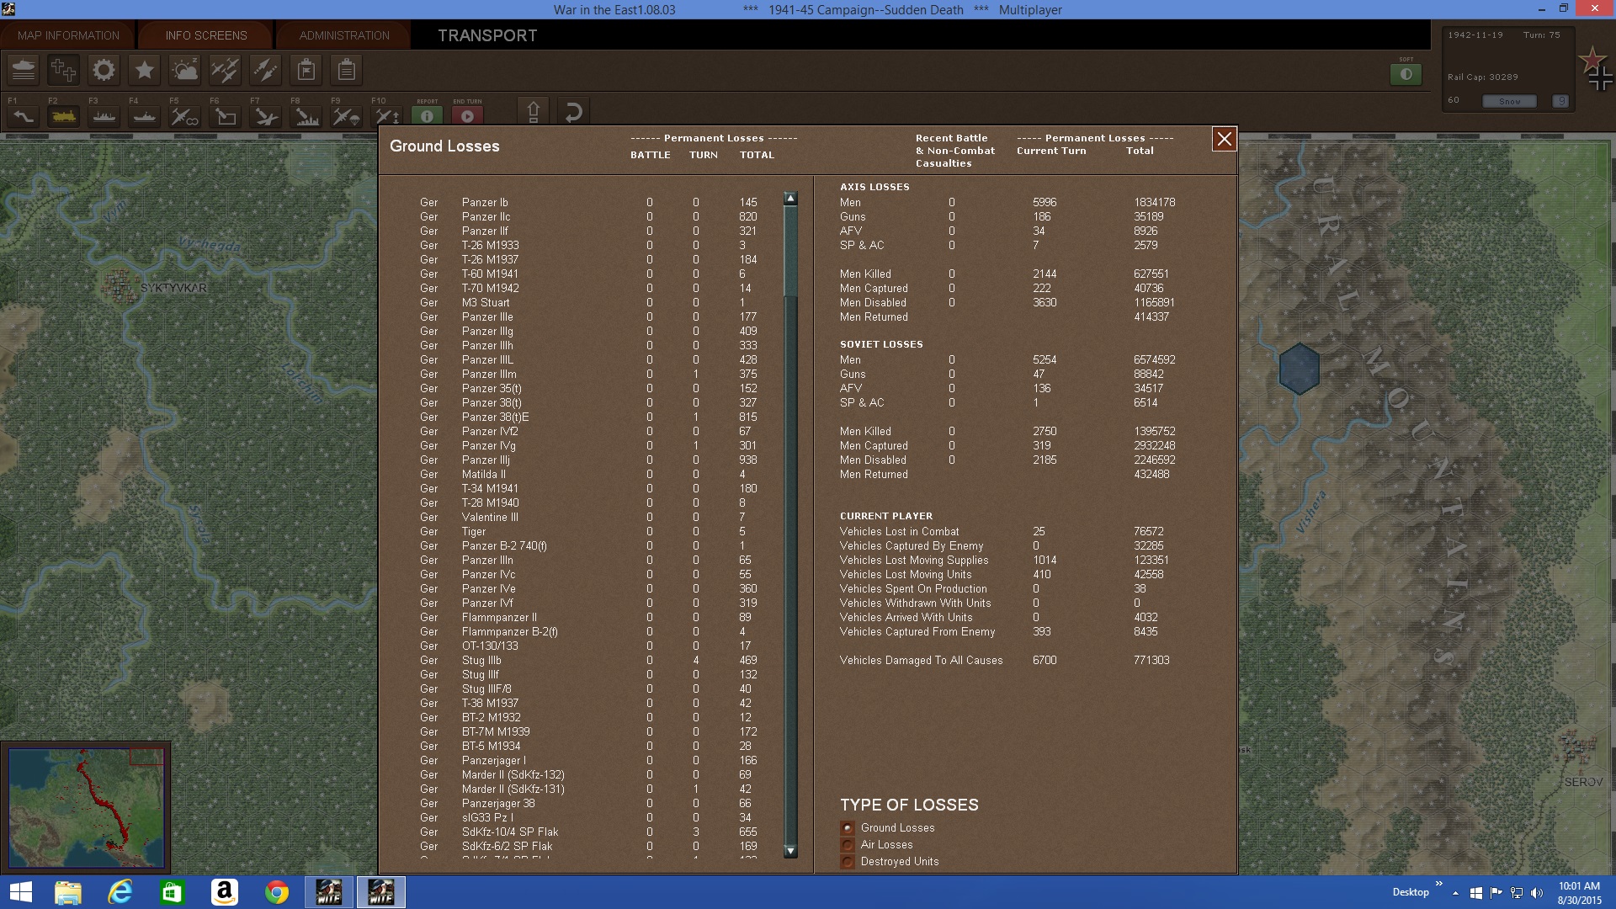Select F3 naval transport ship icon

(x=104, y=116)
